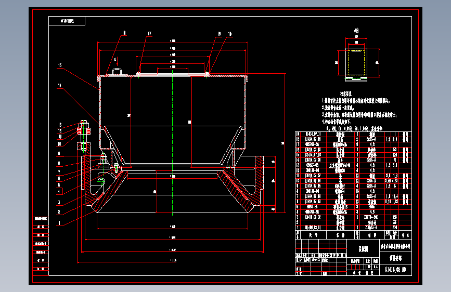451x292 pixels.
Task: Select balloon label 3 at lower left
Action: 59,202
